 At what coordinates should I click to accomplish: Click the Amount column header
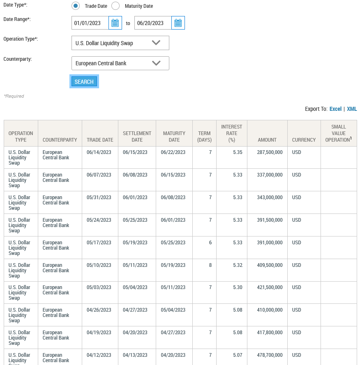point(267,133)
